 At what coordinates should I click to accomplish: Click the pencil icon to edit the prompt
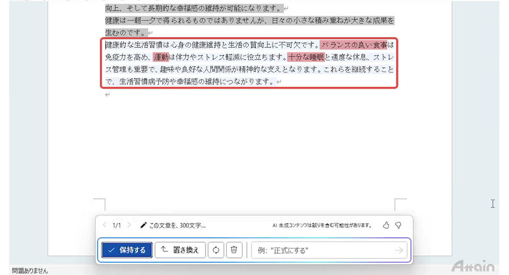(x=143, y=225)
